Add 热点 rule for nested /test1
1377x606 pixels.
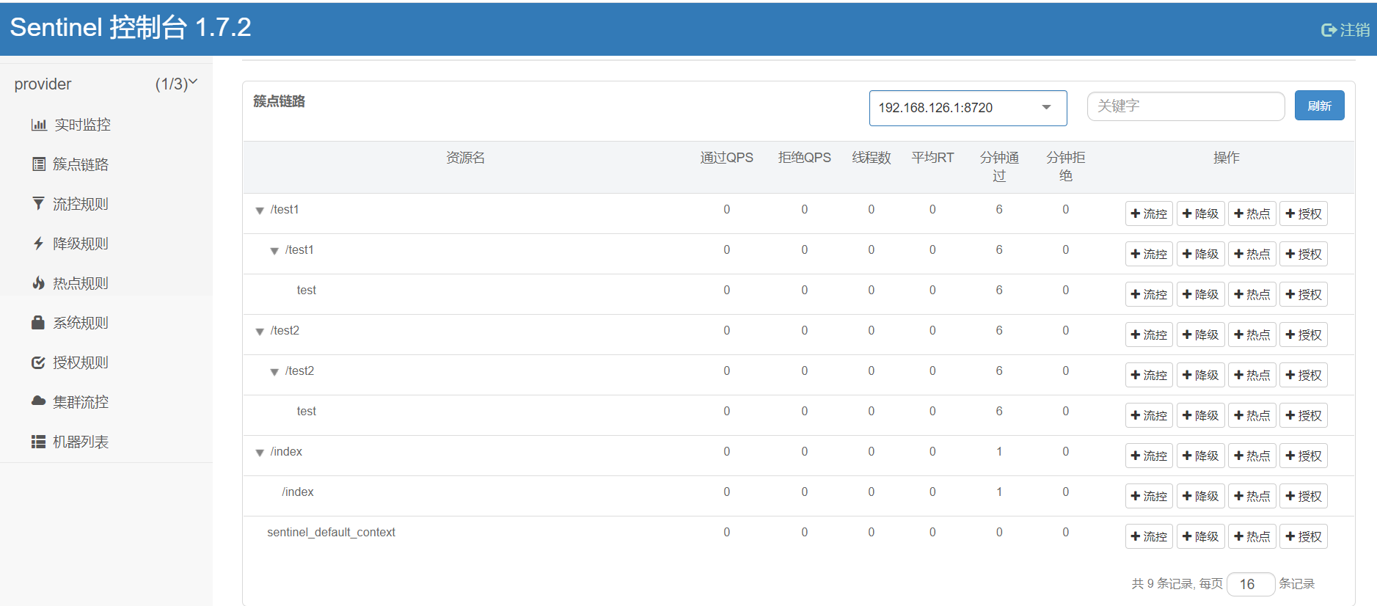click(1252, 254)
